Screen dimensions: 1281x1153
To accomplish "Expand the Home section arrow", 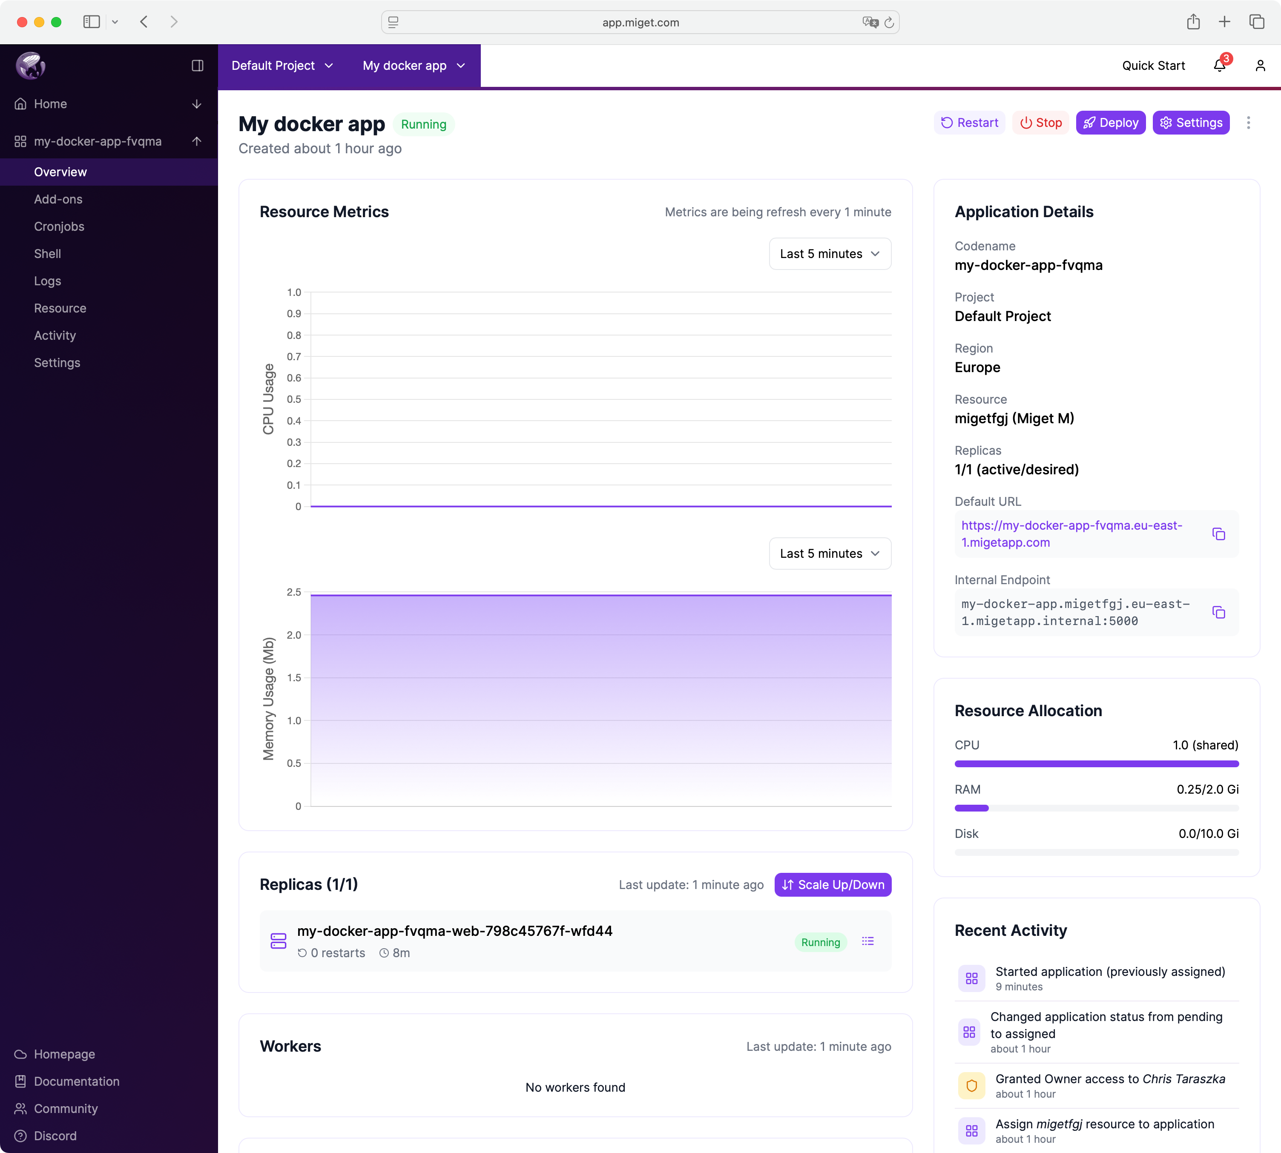I will [x=197, y=104].
